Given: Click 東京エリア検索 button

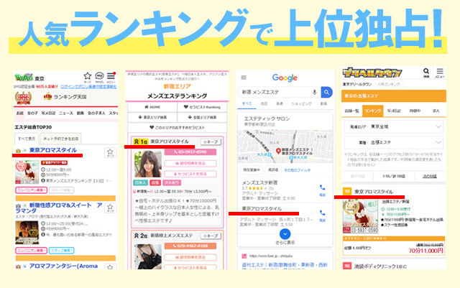Looking at the screenshot, I should click(x=152, y=117).
